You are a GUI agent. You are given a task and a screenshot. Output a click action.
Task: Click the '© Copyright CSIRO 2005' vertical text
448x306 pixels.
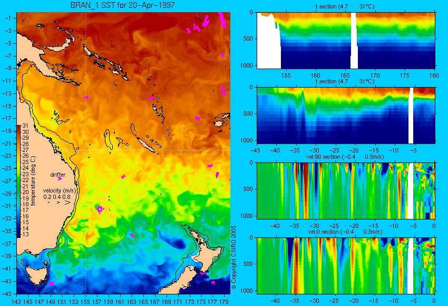tap(233, 257)
